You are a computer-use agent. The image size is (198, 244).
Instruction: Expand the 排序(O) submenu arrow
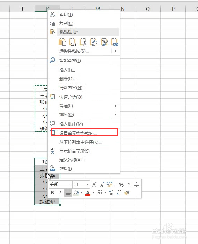[116, 115]
